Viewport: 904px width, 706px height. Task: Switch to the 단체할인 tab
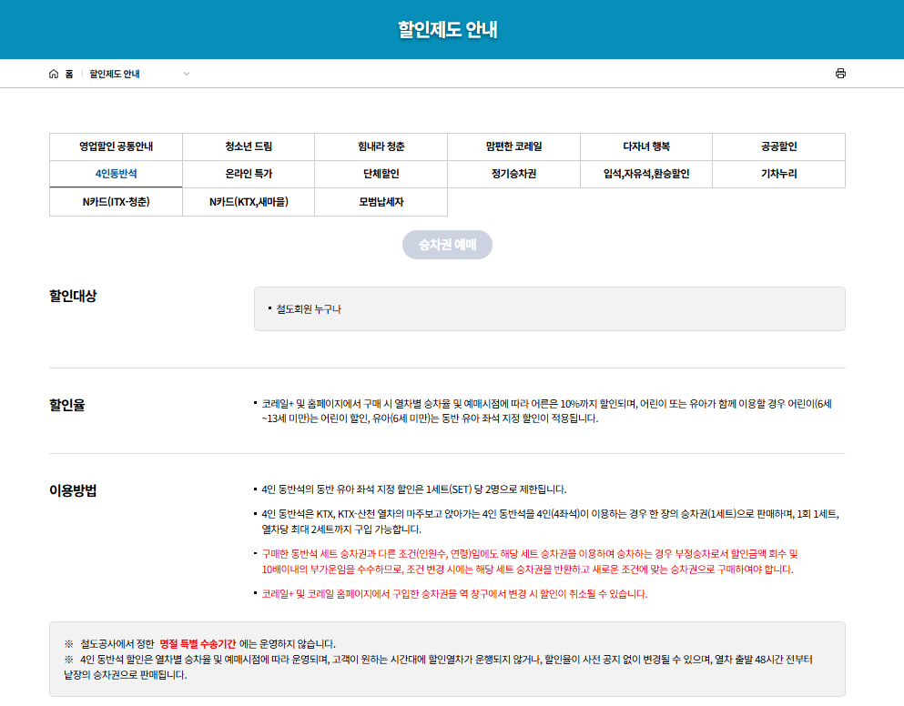point(381,174)
